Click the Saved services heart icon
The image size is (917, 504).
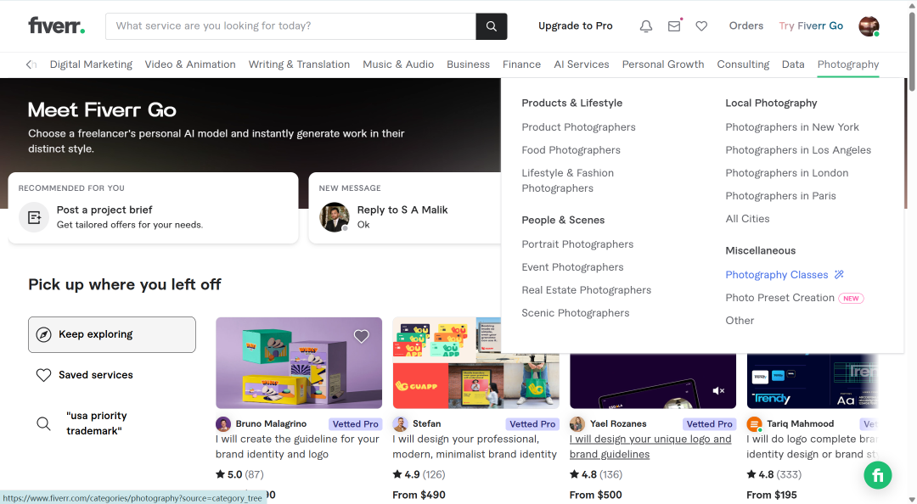pyautogui.click(x=44, y=375)
